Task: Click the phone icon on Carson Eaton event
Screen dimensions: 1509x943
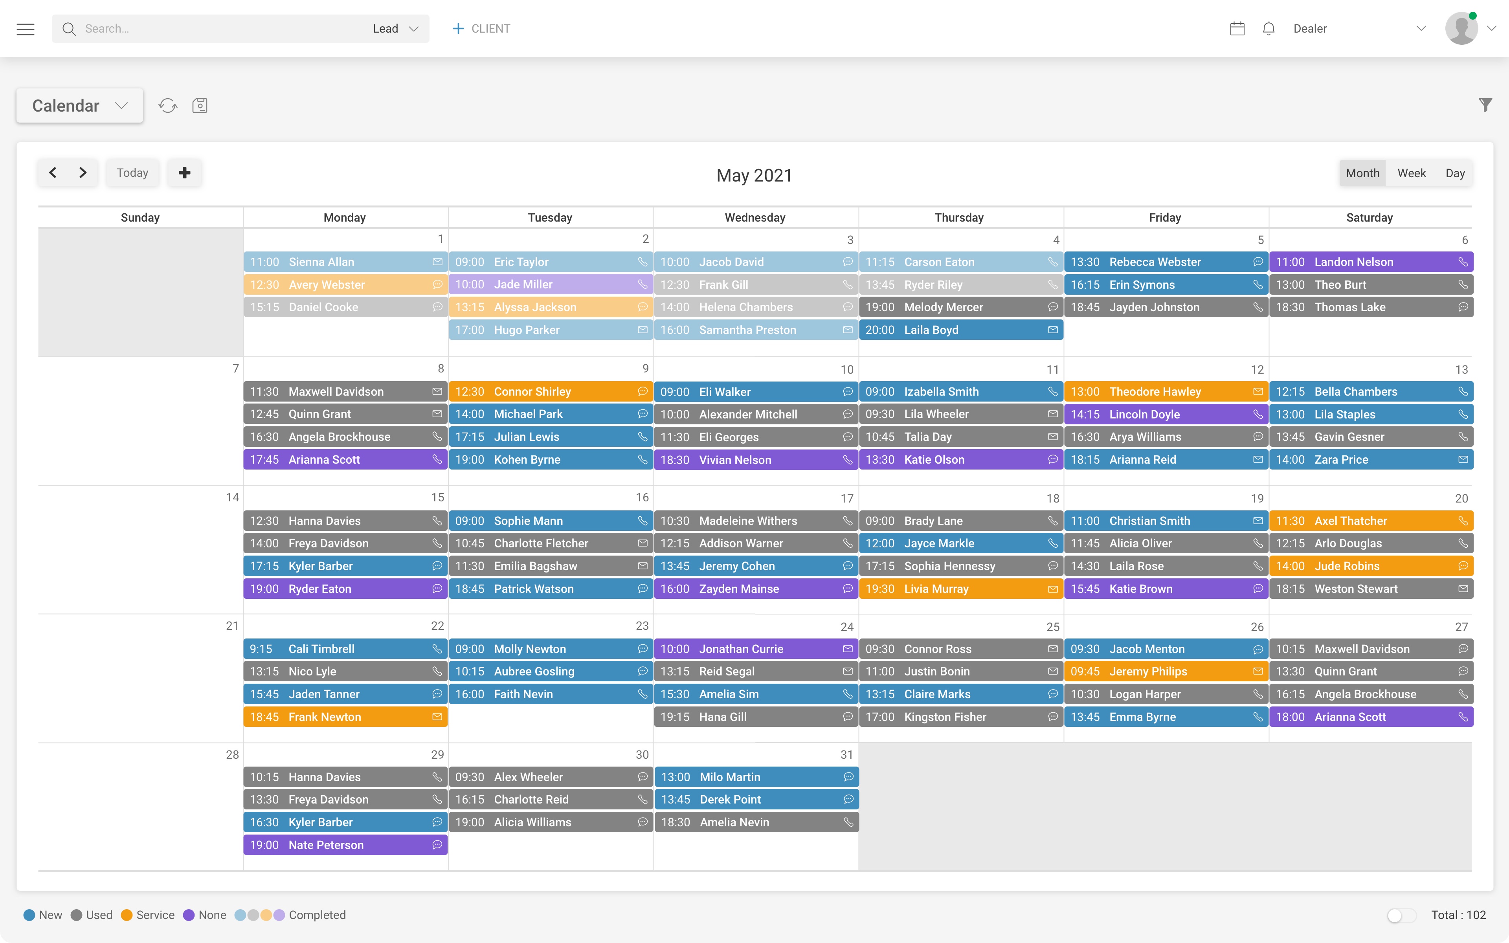Action: [x=1052, y=262]
